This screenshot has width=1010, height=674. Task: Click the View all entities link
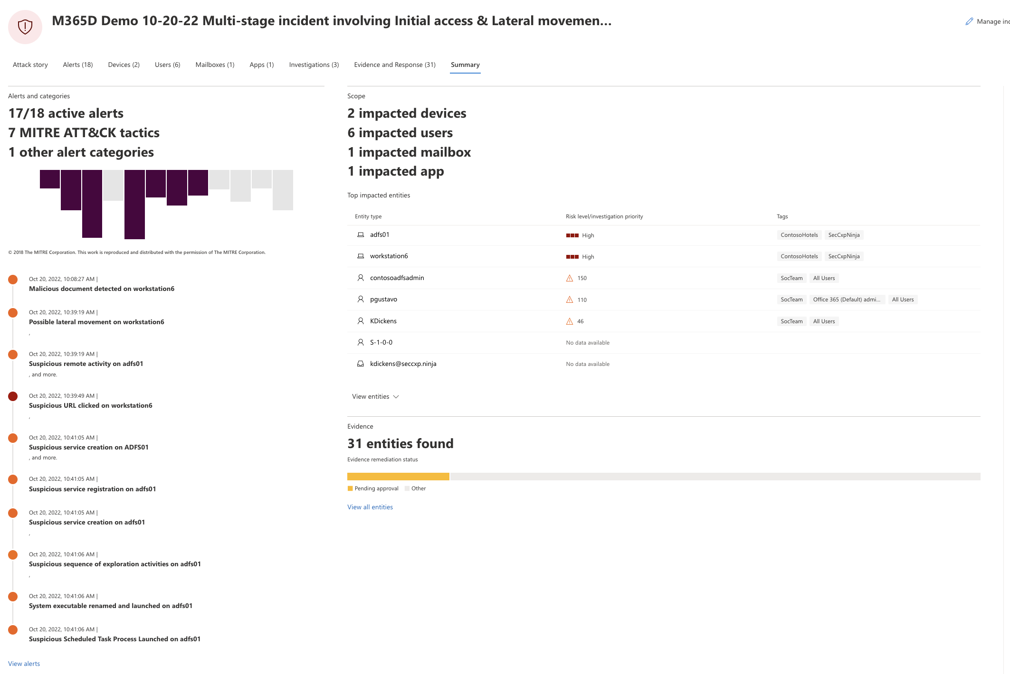tap(370, 507)
